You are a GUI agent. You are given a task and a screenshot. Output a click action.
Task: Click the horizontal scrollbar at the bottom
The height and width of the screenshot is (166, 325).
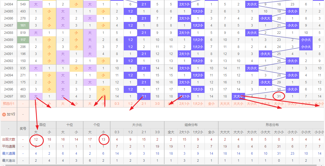[x=162, y=165]
